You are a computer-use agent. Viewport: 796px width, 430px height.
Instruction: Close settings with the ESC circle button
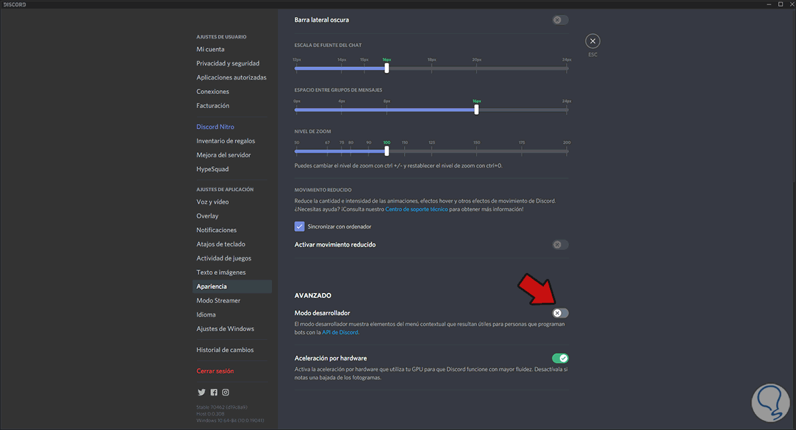click(x=593, y=41)
